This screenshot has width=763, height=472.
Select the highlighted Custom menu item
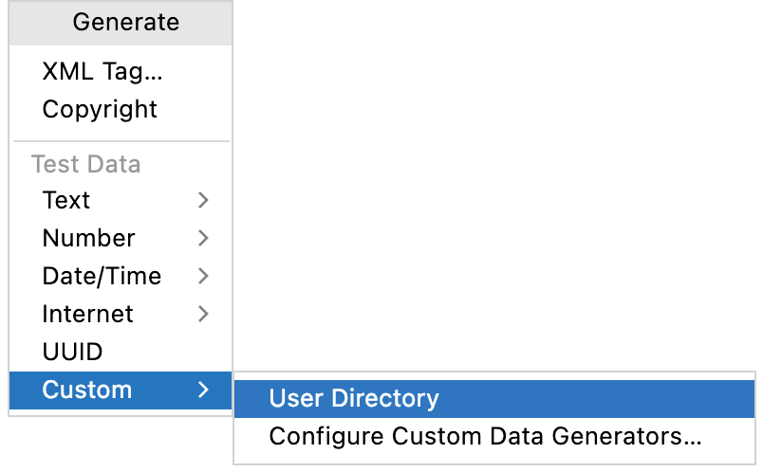(x=121, y=390)
